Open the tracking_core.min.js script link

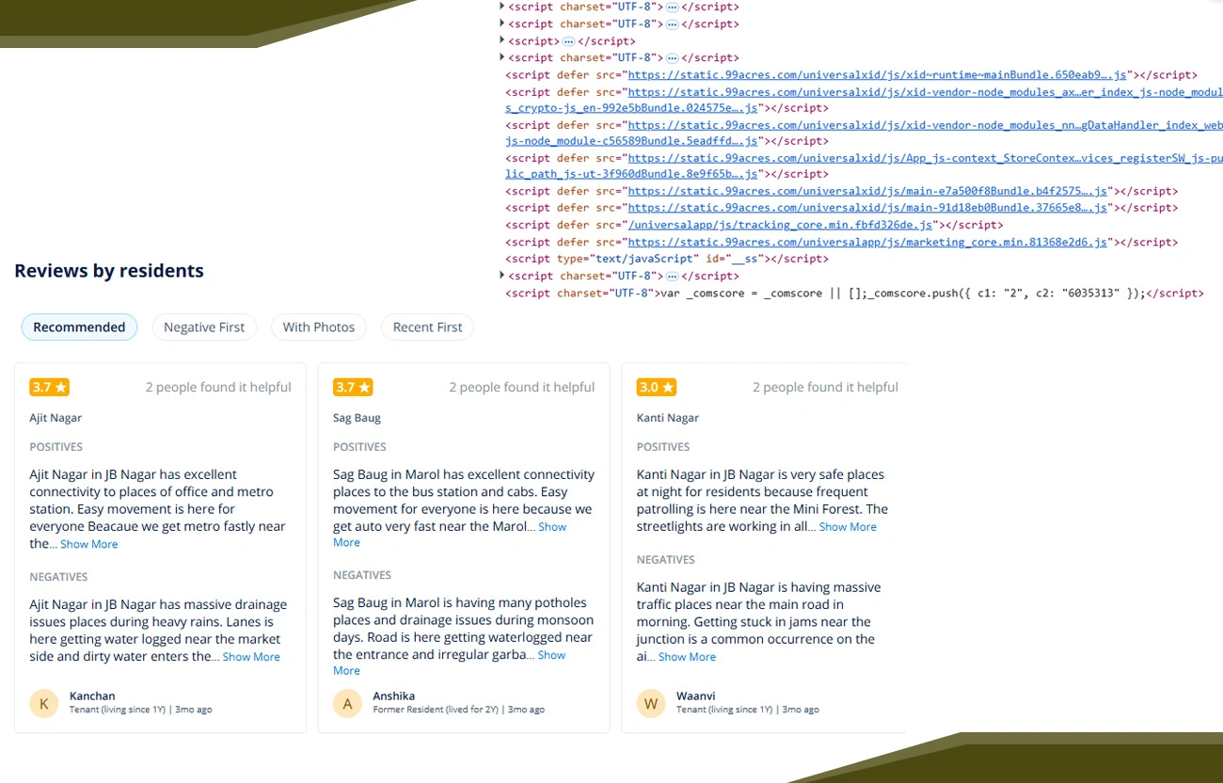pos(780,226)
